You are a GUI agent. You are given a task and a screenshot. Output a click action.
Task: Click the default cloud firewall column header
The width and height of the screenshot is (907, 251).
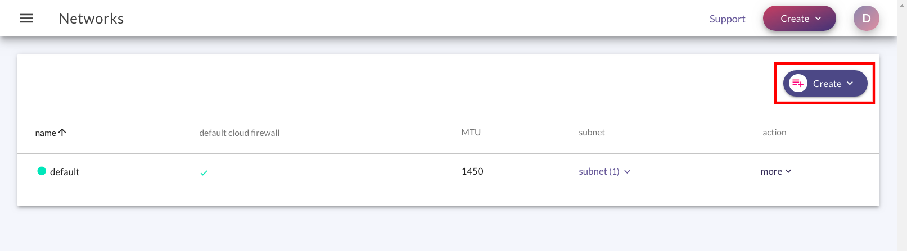pos(239,133)
